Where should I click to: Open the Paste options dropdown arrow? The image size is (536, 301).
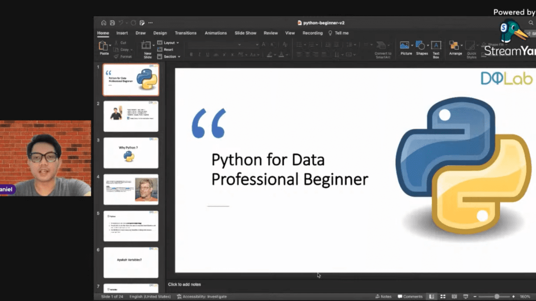tap(110, 45)
